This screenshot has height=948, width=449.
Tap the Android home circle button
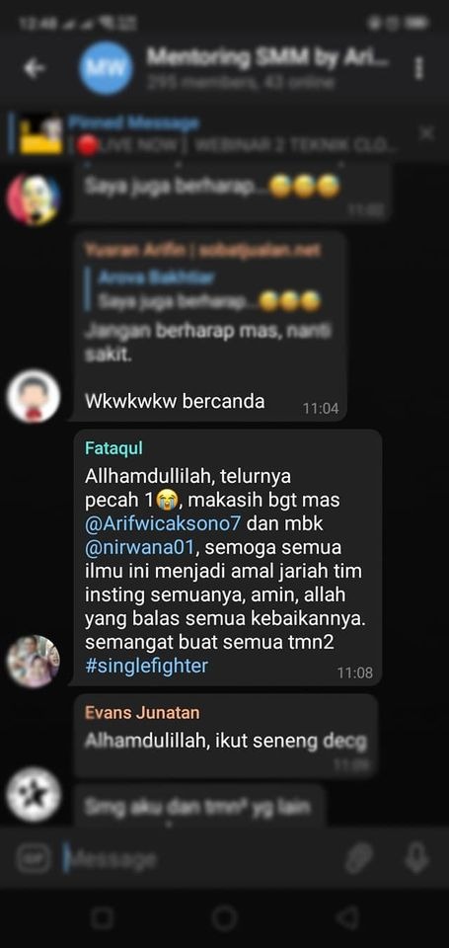224,918
